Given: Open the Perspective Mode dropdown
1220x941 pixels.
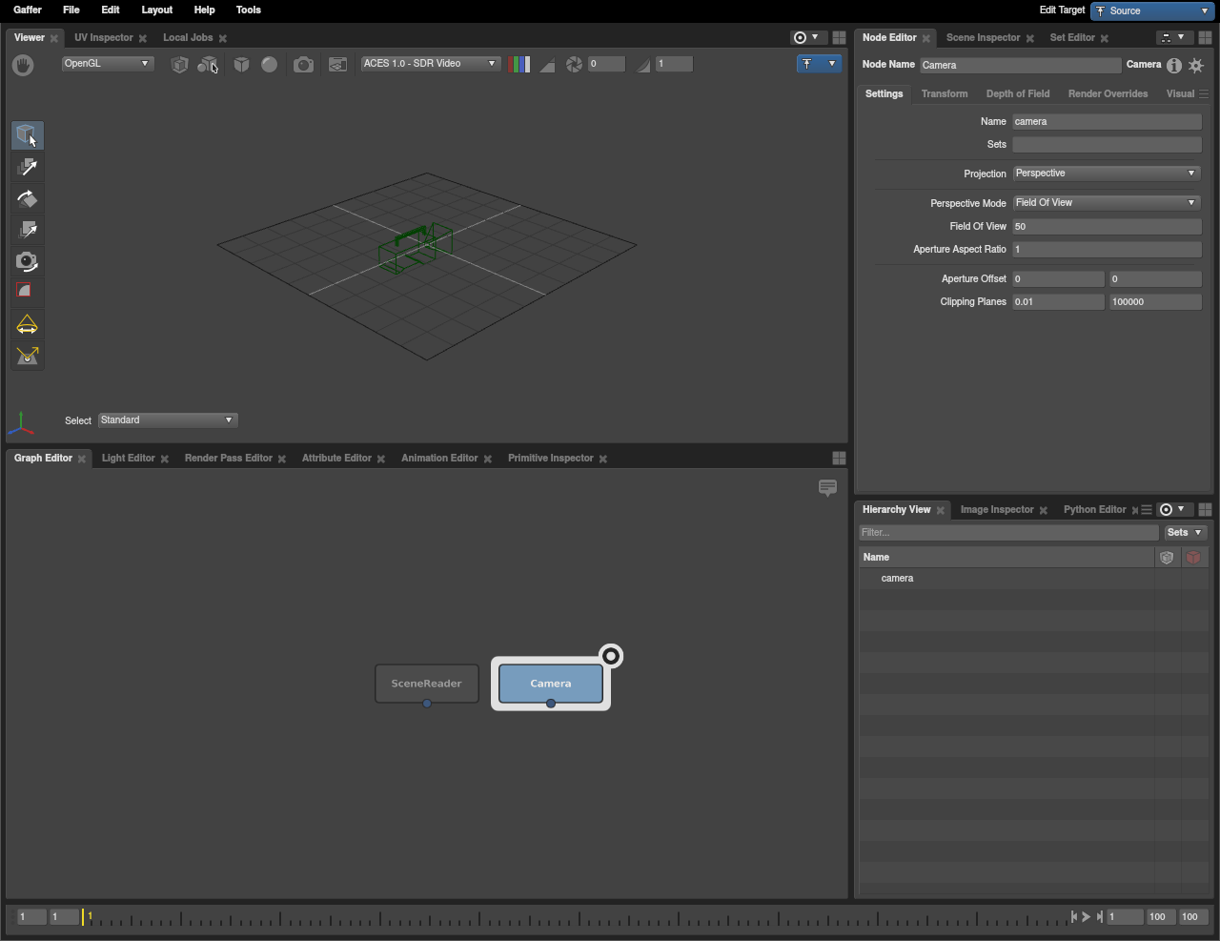Looking at the screenshot, I should (1106, 203).
